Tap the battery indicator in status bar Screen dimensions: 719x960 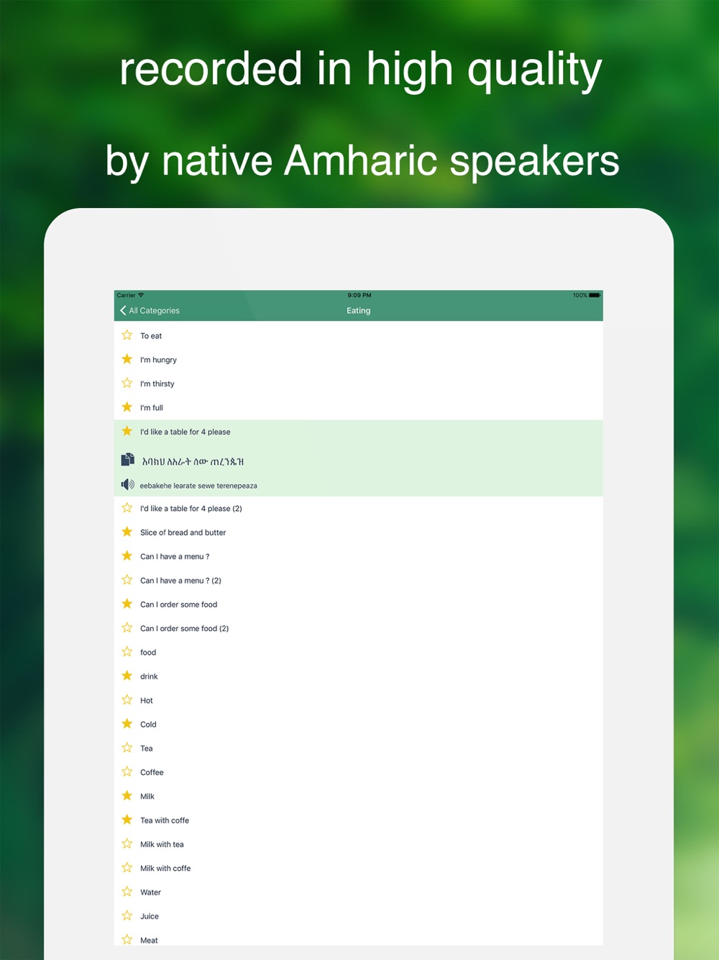[594, 295]
